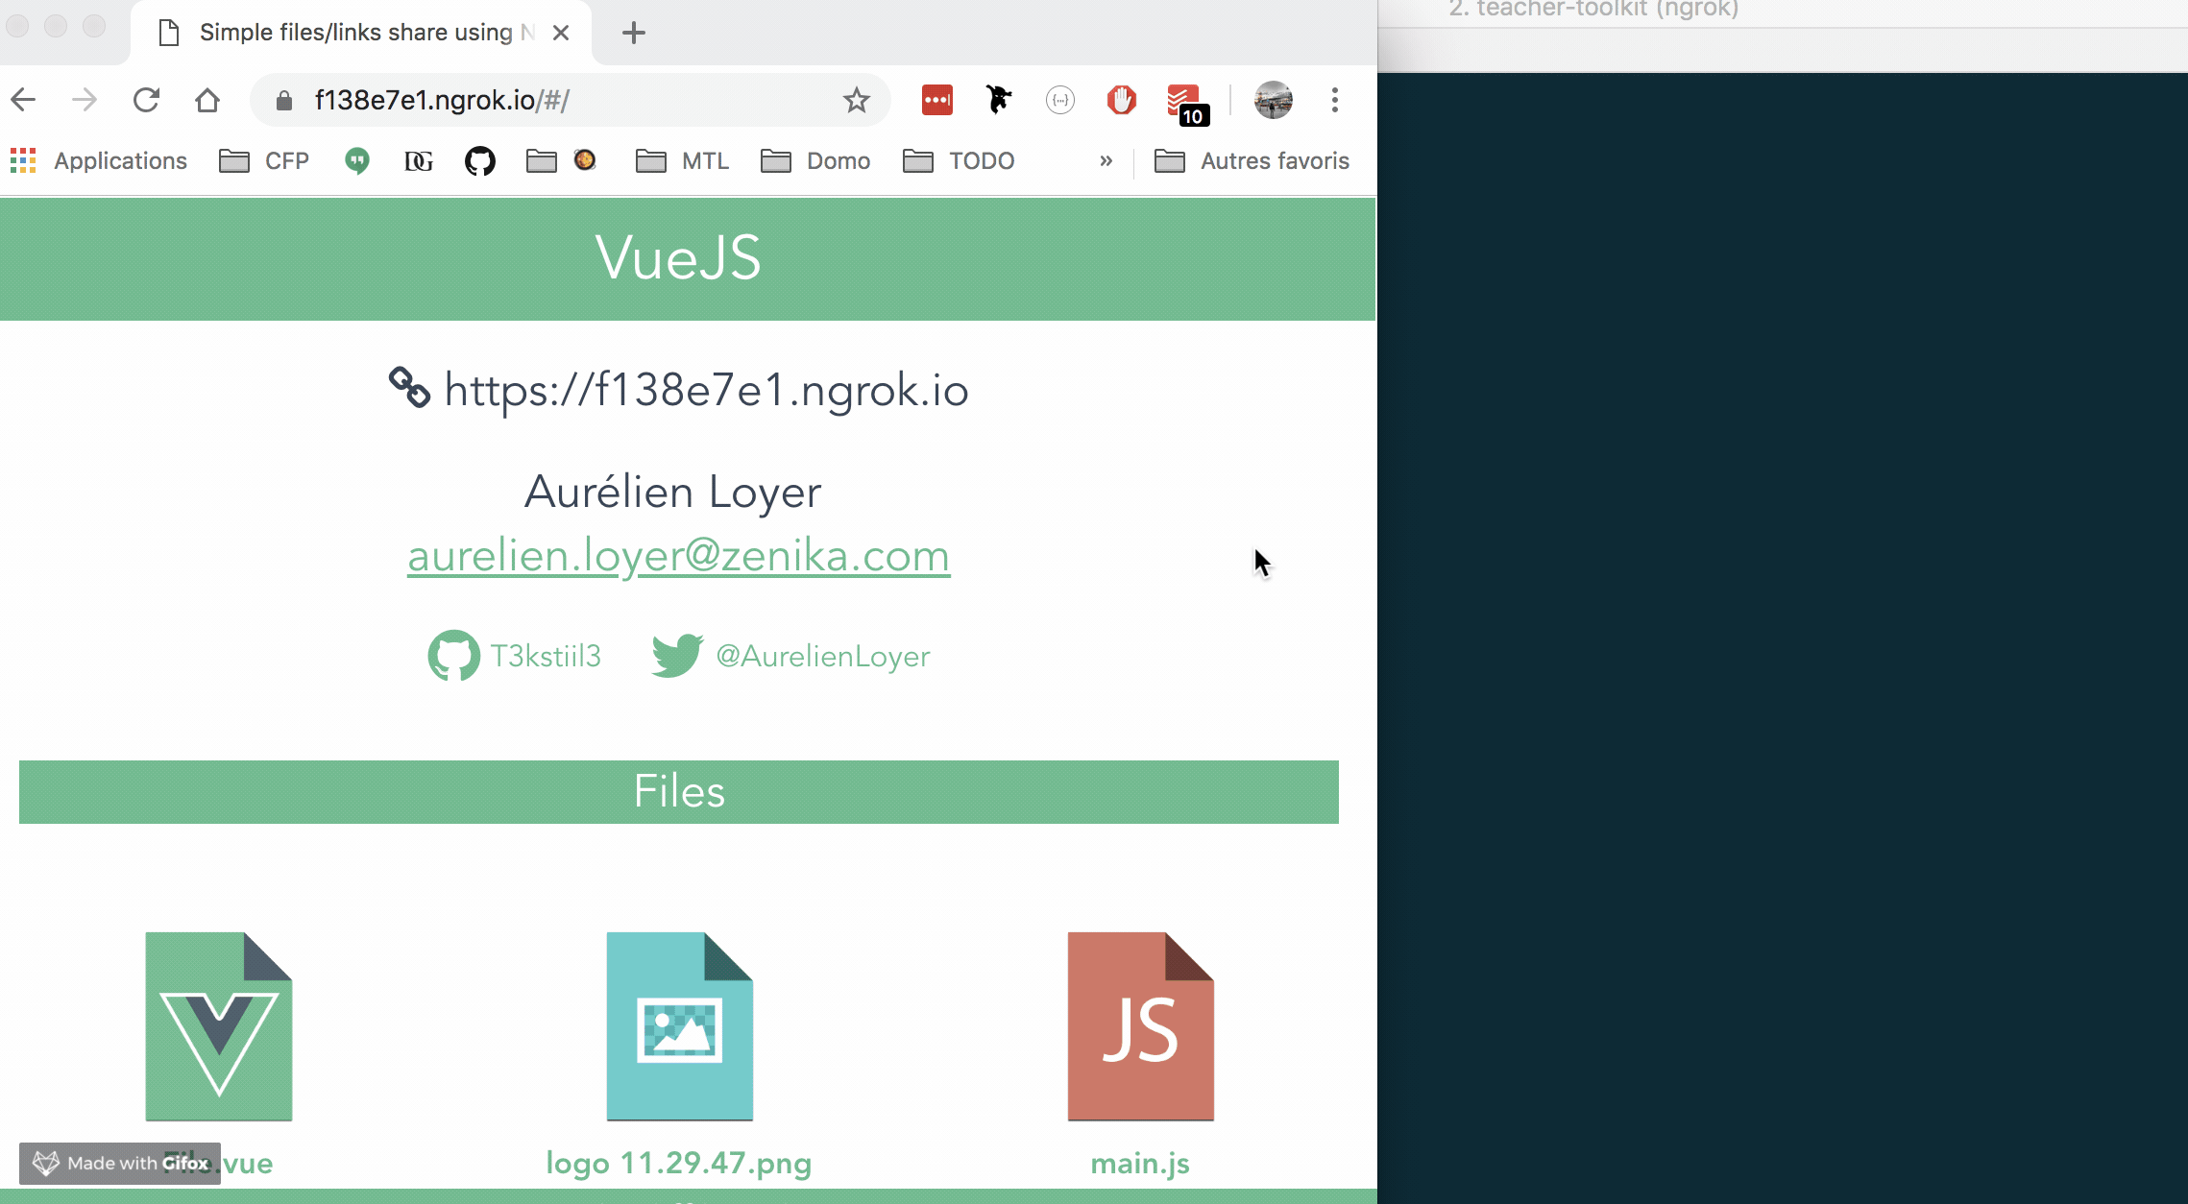Open a new browser tab
The image size is (2188, 1204).
633,33
